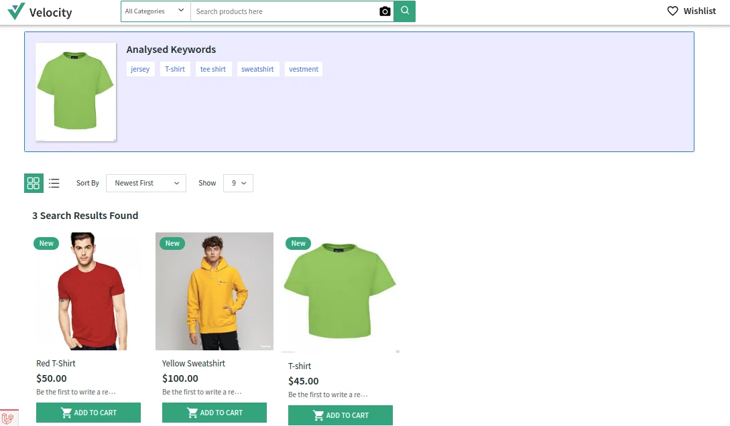Click the $45.00 price text
The height and width of the screenshot is (426, 730).
(x=303, y=381)
